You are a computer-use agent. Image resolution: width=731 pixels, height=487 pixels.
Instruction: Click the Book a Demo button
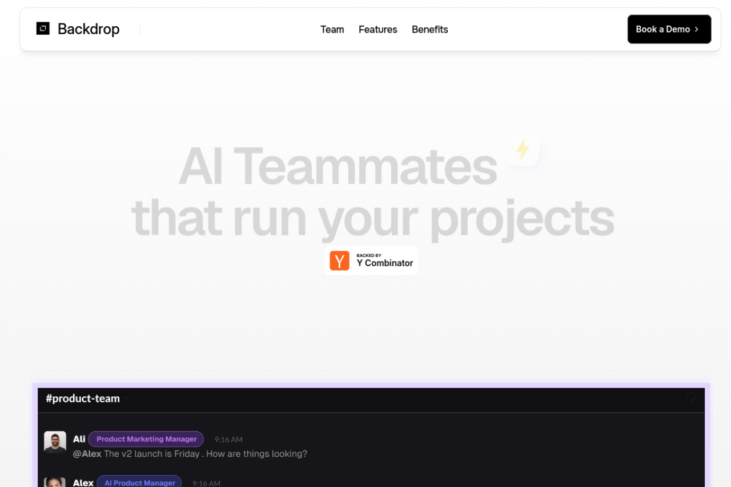[x=669, y=29]
